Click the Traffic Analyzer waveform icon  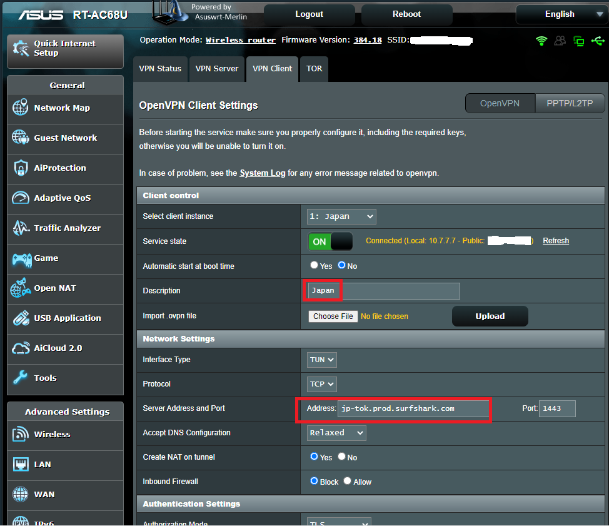click(x=21, y=228)
